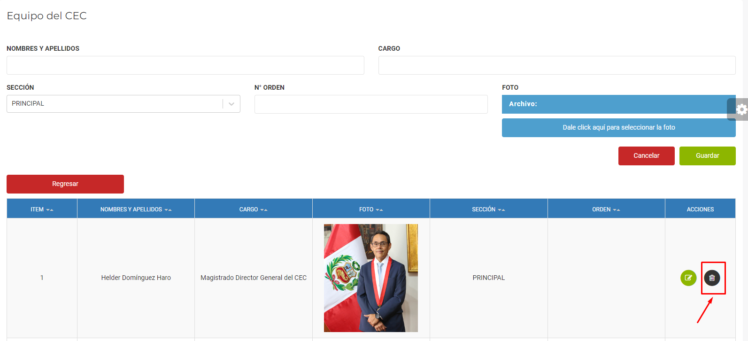Click button to select the photo file
The width and height of the screenshot is (748, 341).
pyautogui.click(x=618, y=128)
